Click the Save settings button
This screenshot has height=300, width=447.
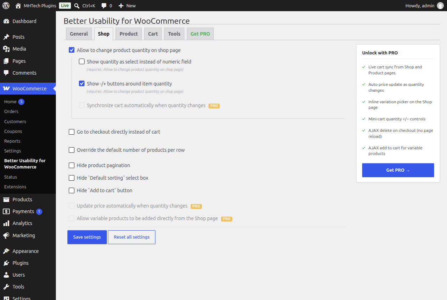(87, 237)
